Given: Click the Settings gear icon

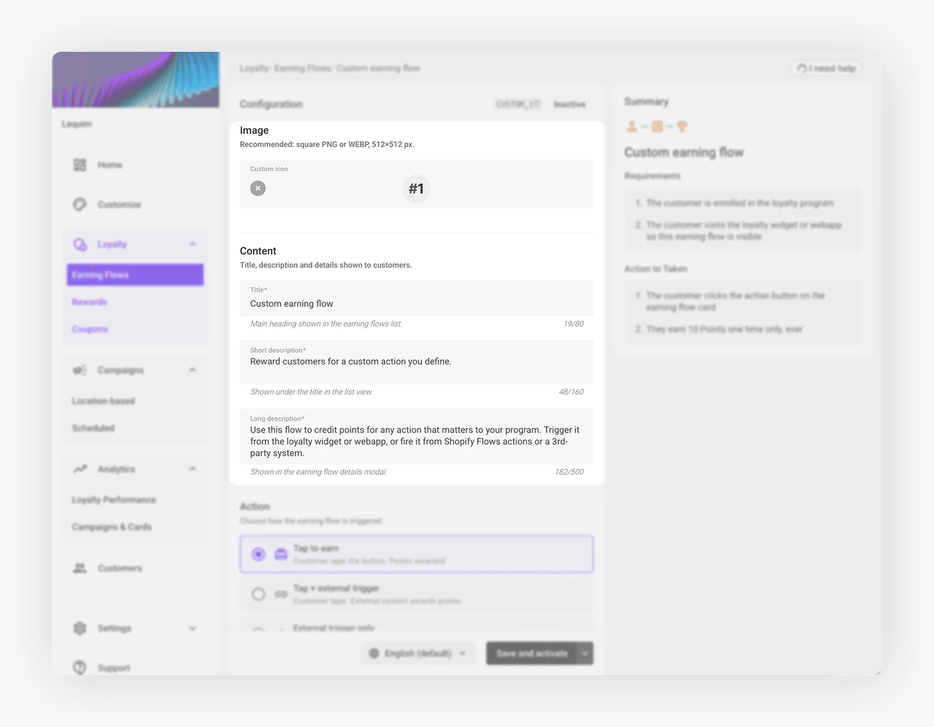Looking at the screenshot, I should [80, 628].
